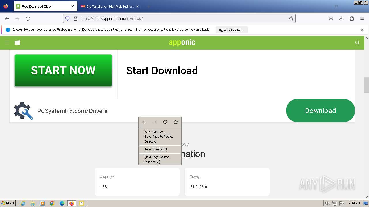
Task: Click scrollbar down arrow
Action: [x=367, y=197]
